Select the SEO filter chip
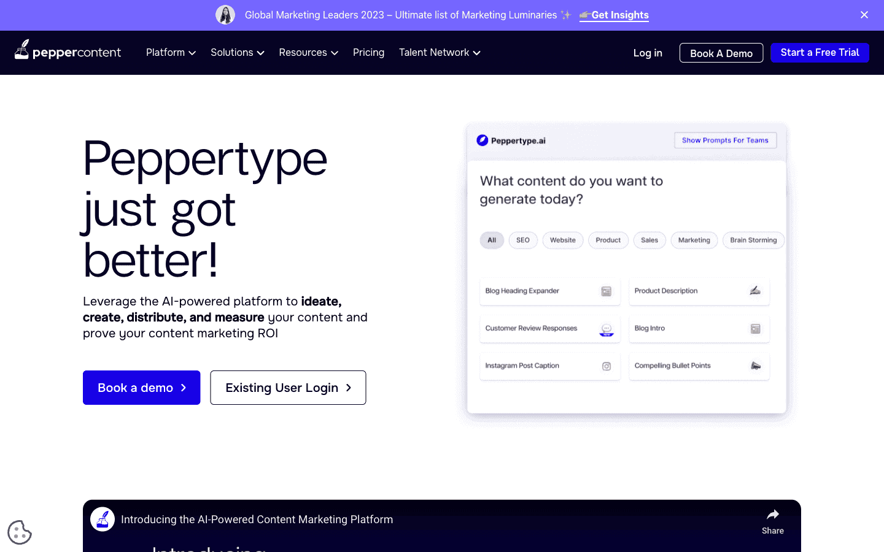The image size is (884, 552). (523, 240)
